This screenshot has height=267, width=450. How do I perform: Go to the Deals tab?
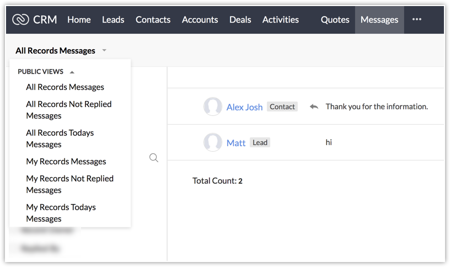point(240,20)
